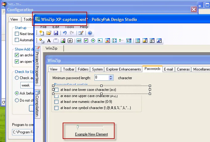Uncheck 'an archive' checkbox in Configuration window
The image size is (210, 142).
[17, 55]
